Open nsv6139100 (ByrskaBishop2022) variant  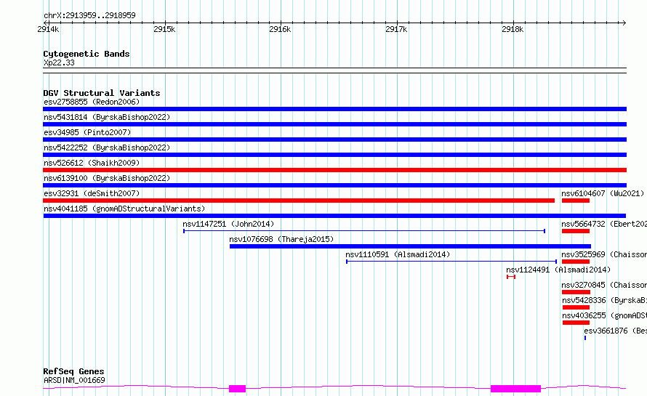tap(107, 178)
